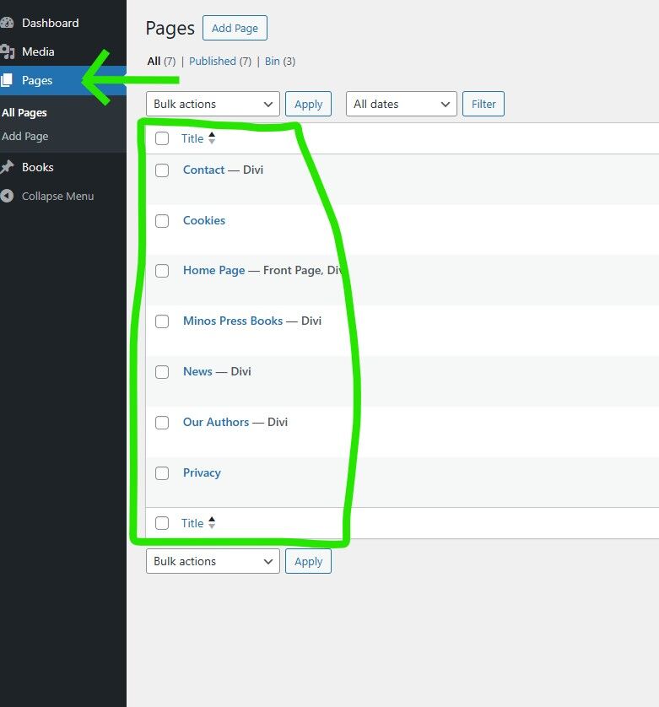Open the Contact page link
Viewport: 659px width, 707px height.
[x=204, y=170]
